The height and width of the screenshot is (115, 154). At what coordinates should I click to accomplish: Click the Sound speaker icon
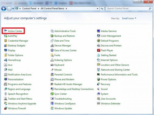(98, 89)
